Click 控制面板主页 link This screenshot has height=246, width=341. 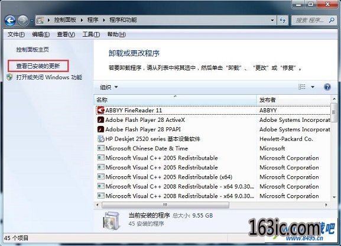click(33, 50)
